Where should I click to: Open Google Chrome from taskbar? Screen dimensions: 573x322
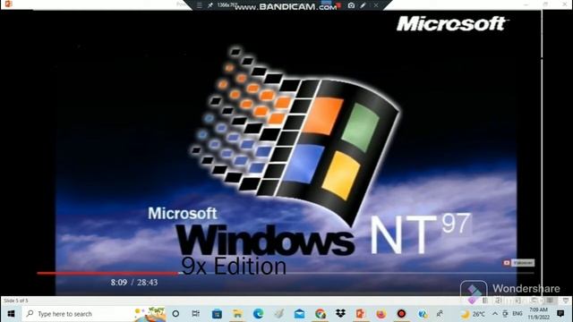coord(321,314)
